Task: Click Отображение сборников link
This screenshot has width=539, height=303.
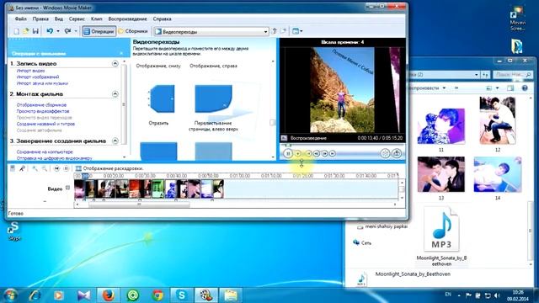Action: [41, 104]
